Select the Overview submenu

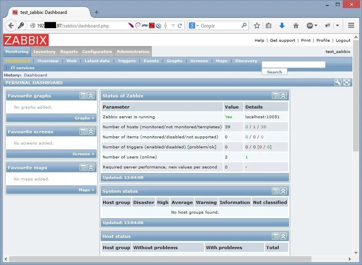[48, 61]
